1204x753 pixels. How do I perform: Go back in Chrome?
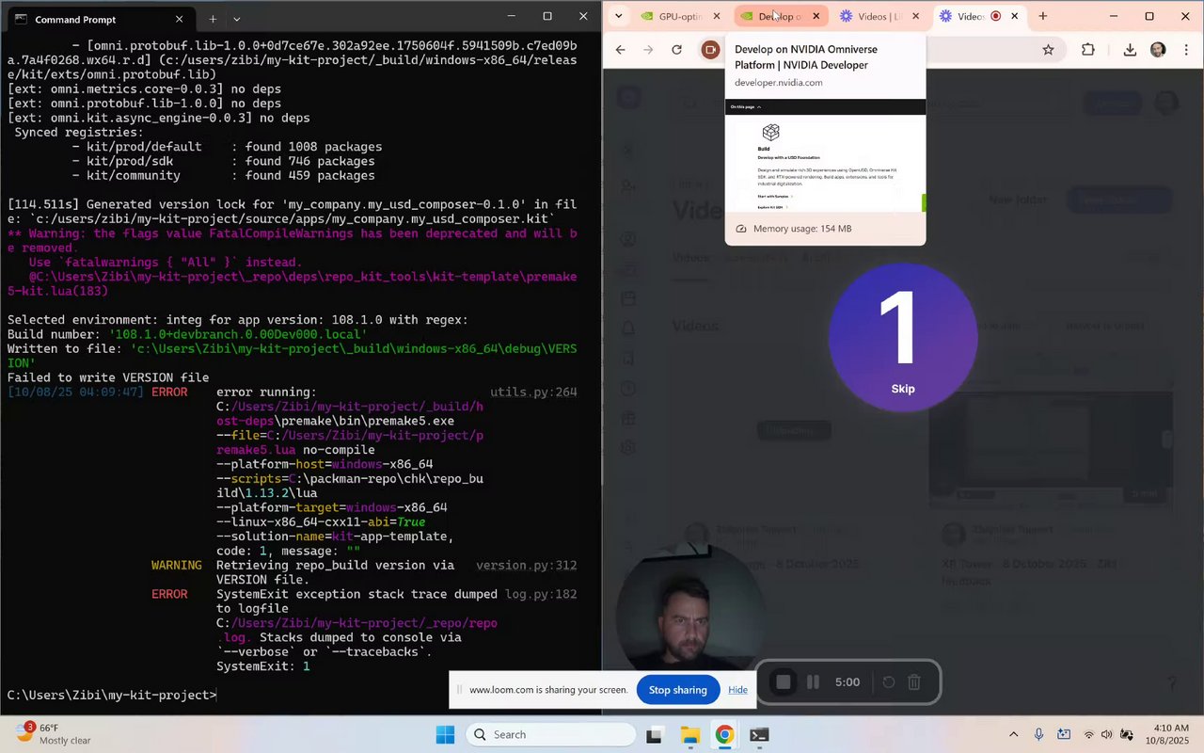(620, 50)
